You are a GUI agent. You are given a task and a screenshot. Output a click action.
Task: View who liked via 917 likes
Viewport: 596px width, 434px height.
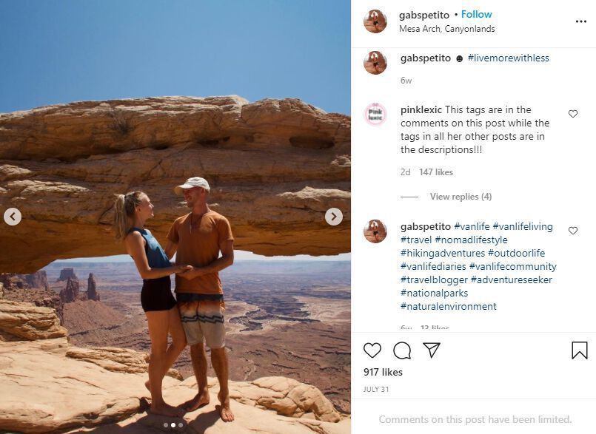click(383, 372)
